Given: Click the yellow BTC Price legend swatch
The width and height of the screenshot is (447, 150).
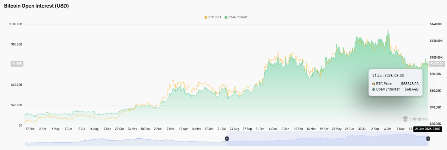Looking at the screenshot, I should 205,17.
